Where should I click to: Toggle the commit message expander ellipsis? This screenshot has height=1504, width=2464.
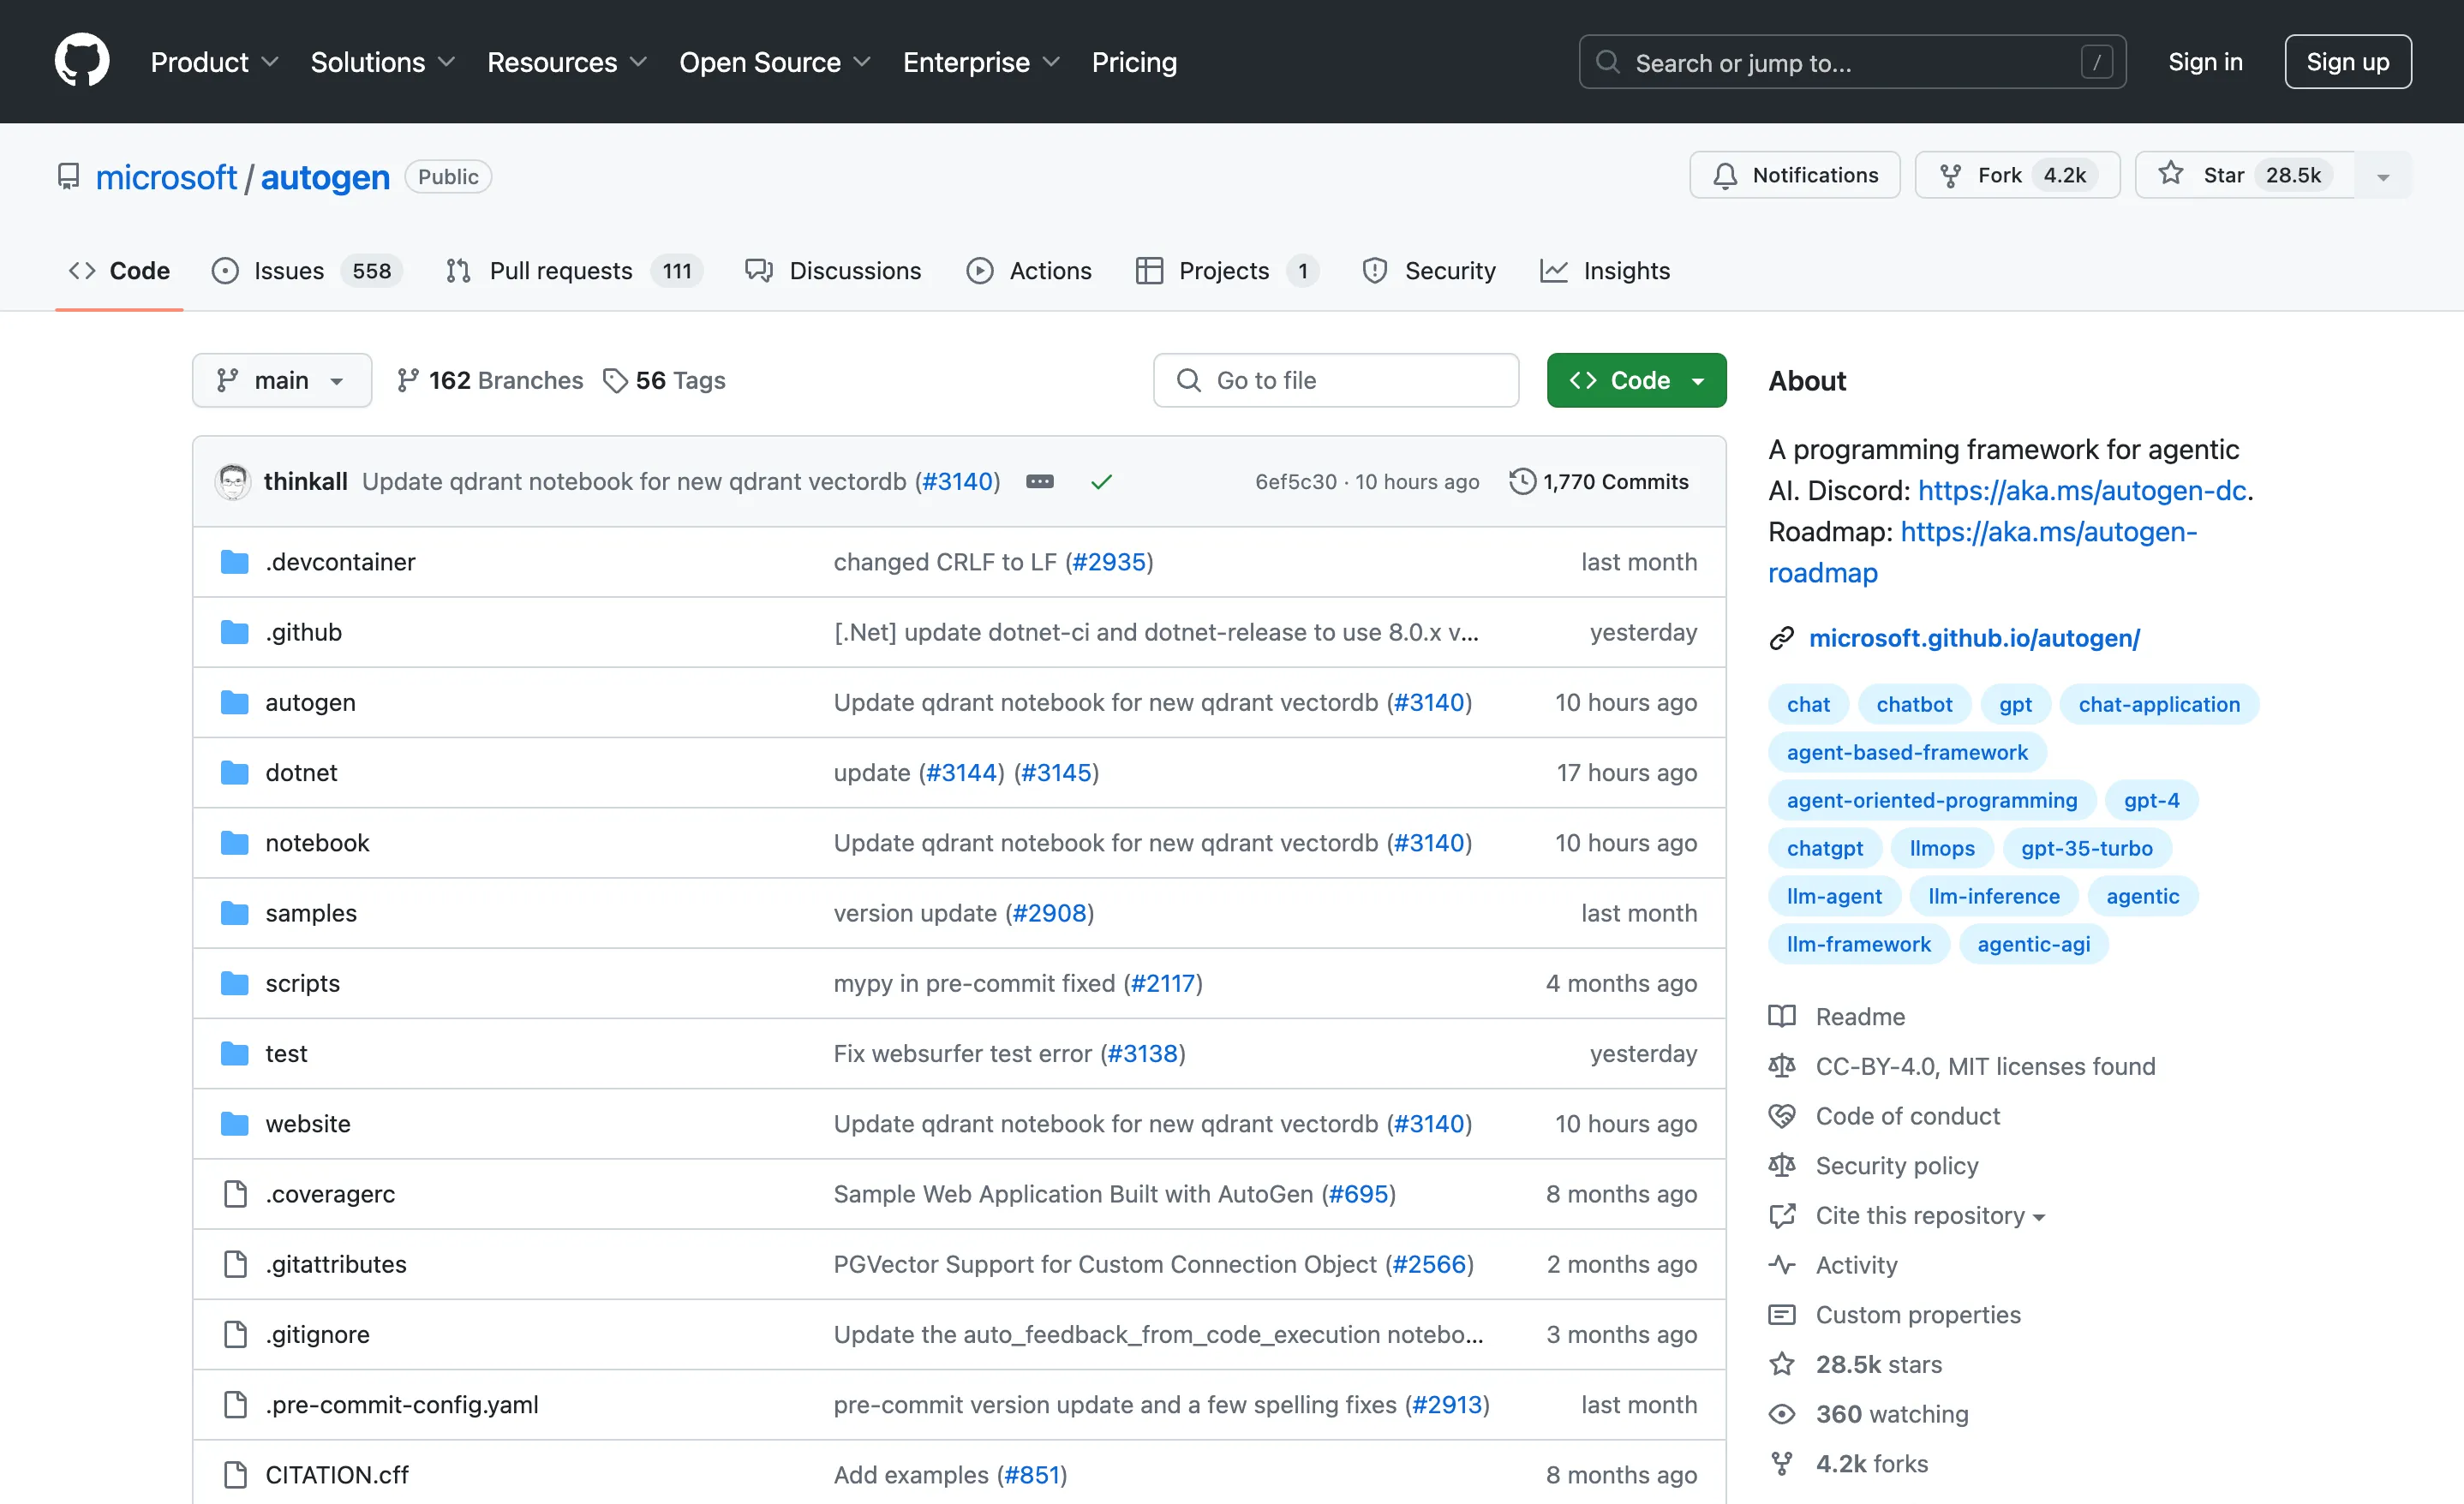click(1040, 481)
